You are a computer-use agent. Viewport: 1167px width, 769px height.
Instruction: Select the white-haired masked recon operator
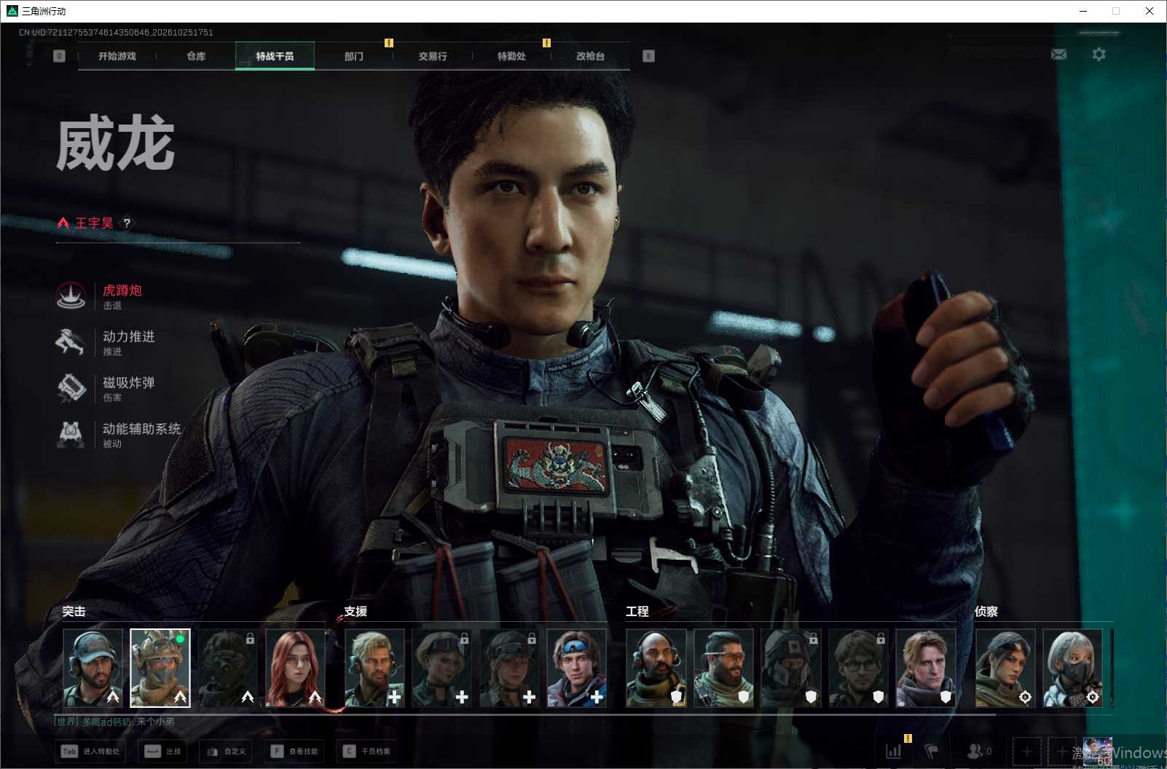coord(1072,669)
